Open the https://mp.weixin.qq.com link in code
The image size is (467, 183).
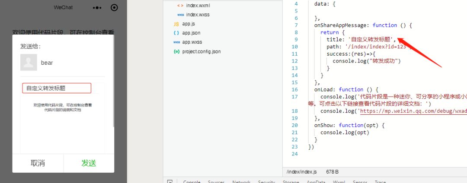coord(414,111)
